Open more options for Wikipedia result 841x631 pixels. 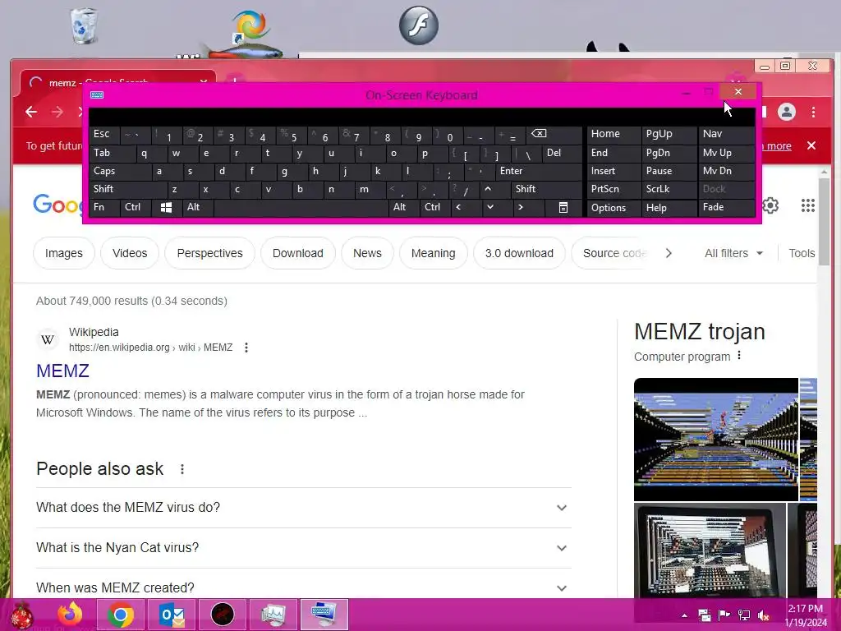coord(246,348)
